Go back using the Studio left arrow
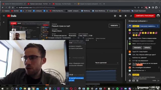 pos(4,22)
